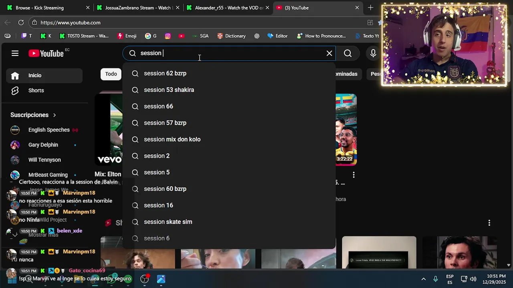Open the Editor bookmark
The height and width of the screenshot is (288, 513).
277,36
